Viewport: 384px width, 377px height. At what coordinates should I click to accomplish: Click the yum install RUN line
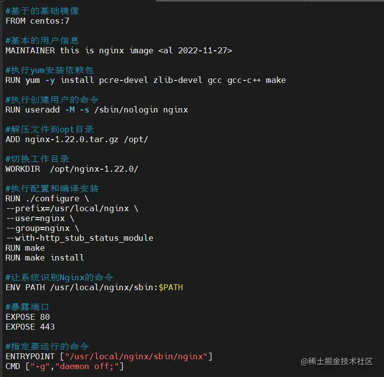click(x=145, y=80)
